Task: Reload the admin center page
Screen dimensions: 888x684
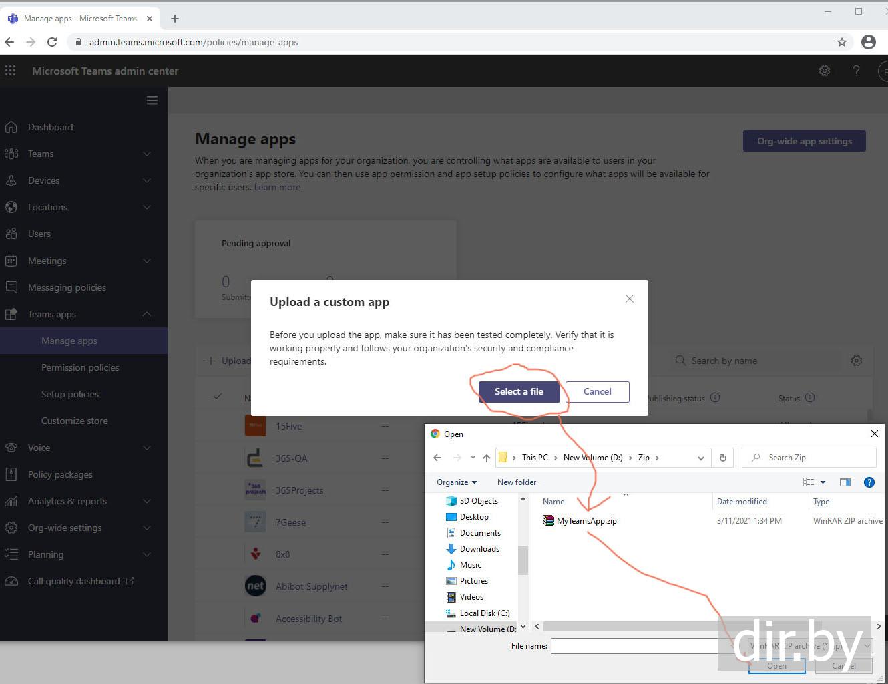Action: (52, 42)
